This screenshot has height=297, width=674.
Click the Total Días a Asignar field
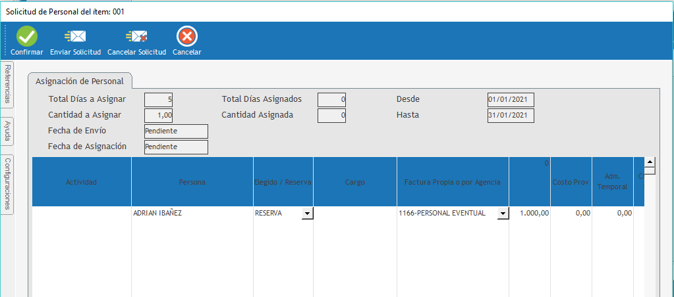[159, 100]
